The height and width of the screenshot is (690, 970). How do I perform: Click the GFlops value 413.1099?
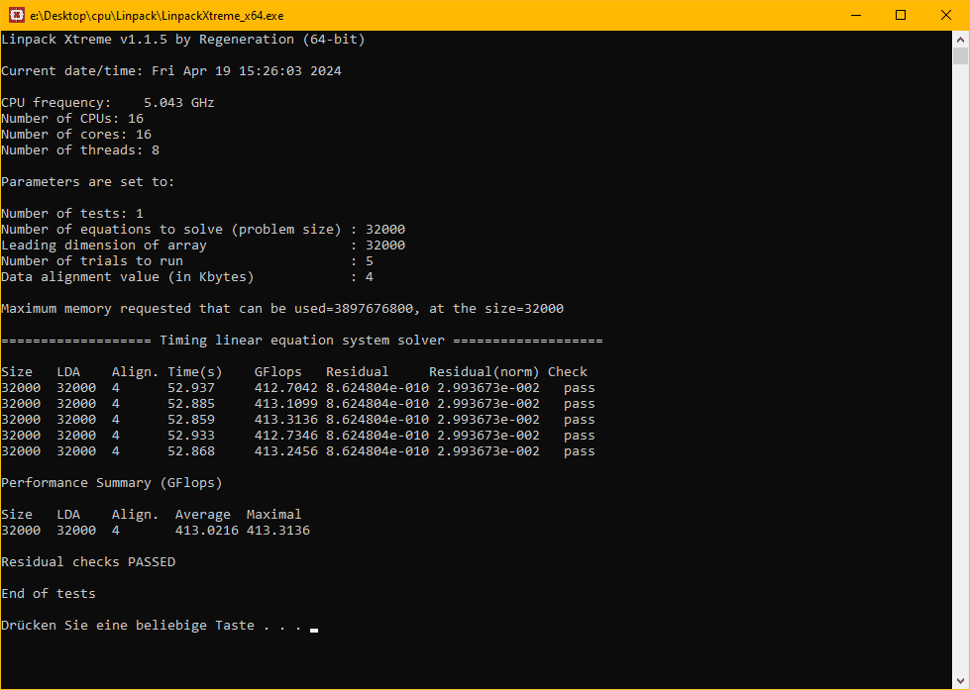[x=285, y=404]
